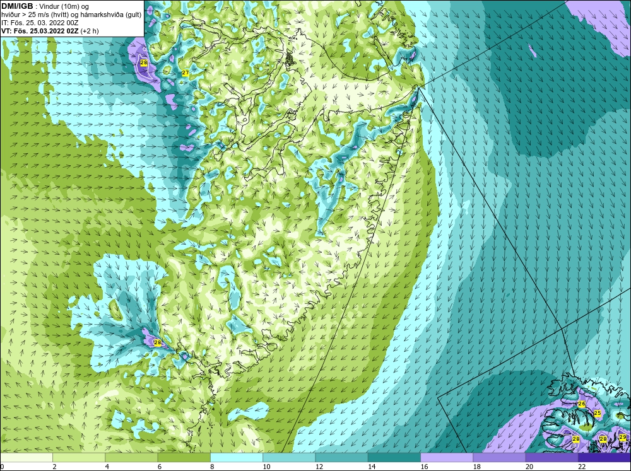This screenshot has height=471, width=631.
Task: Click the legend scale value 8
Action: click(x=212, y=467)
